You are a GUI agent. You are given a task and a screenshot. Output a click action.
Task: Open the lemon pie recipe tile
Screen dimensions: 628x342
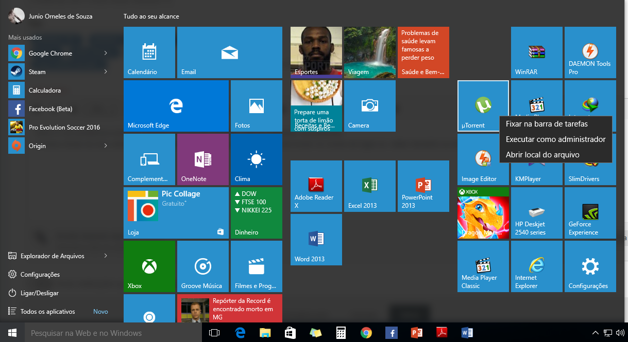click(316, 105)
